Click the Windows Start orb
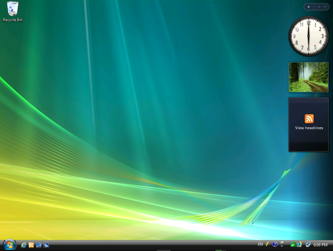 (x=10, y=245)
